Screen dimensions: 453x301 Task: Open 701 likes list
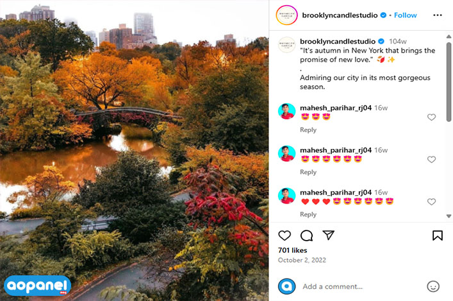[x=292, y=250]
